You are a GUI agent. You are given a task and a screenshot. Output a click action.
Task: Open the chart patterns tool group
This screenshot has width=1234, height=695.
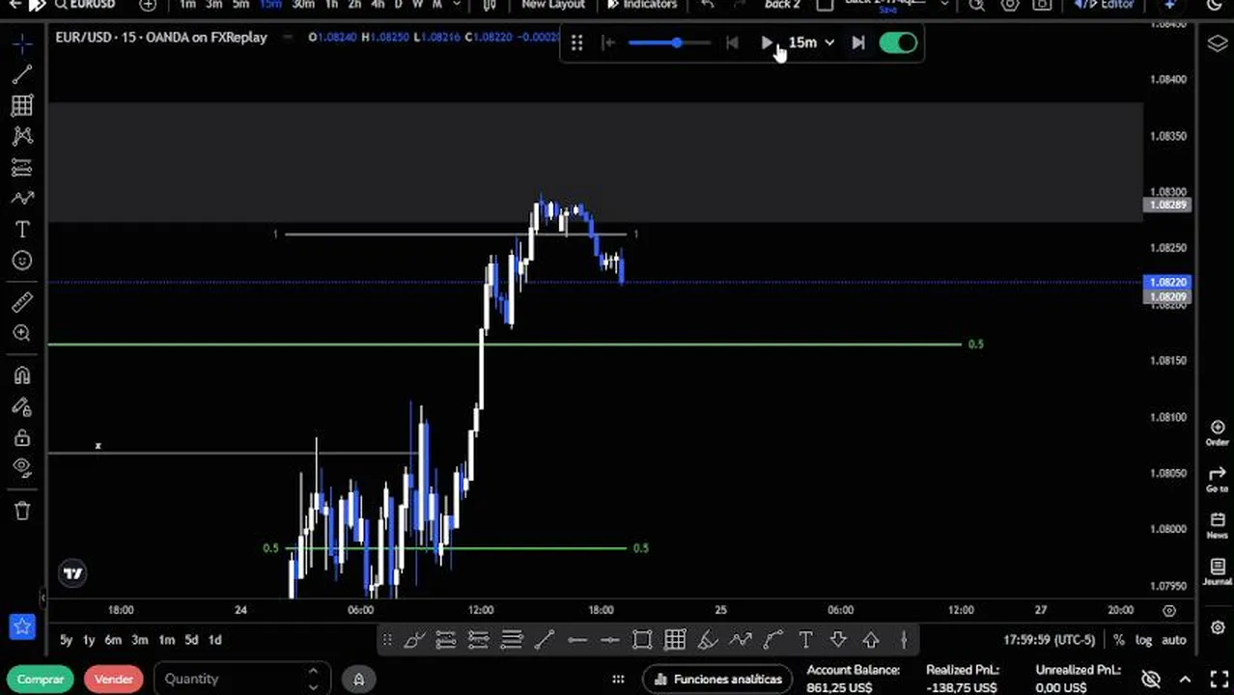22,136
